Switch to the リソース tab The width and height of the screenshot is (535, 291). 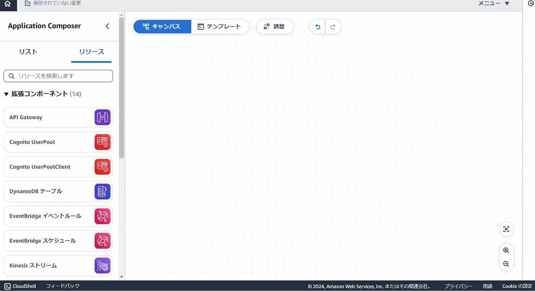point(91,51)
